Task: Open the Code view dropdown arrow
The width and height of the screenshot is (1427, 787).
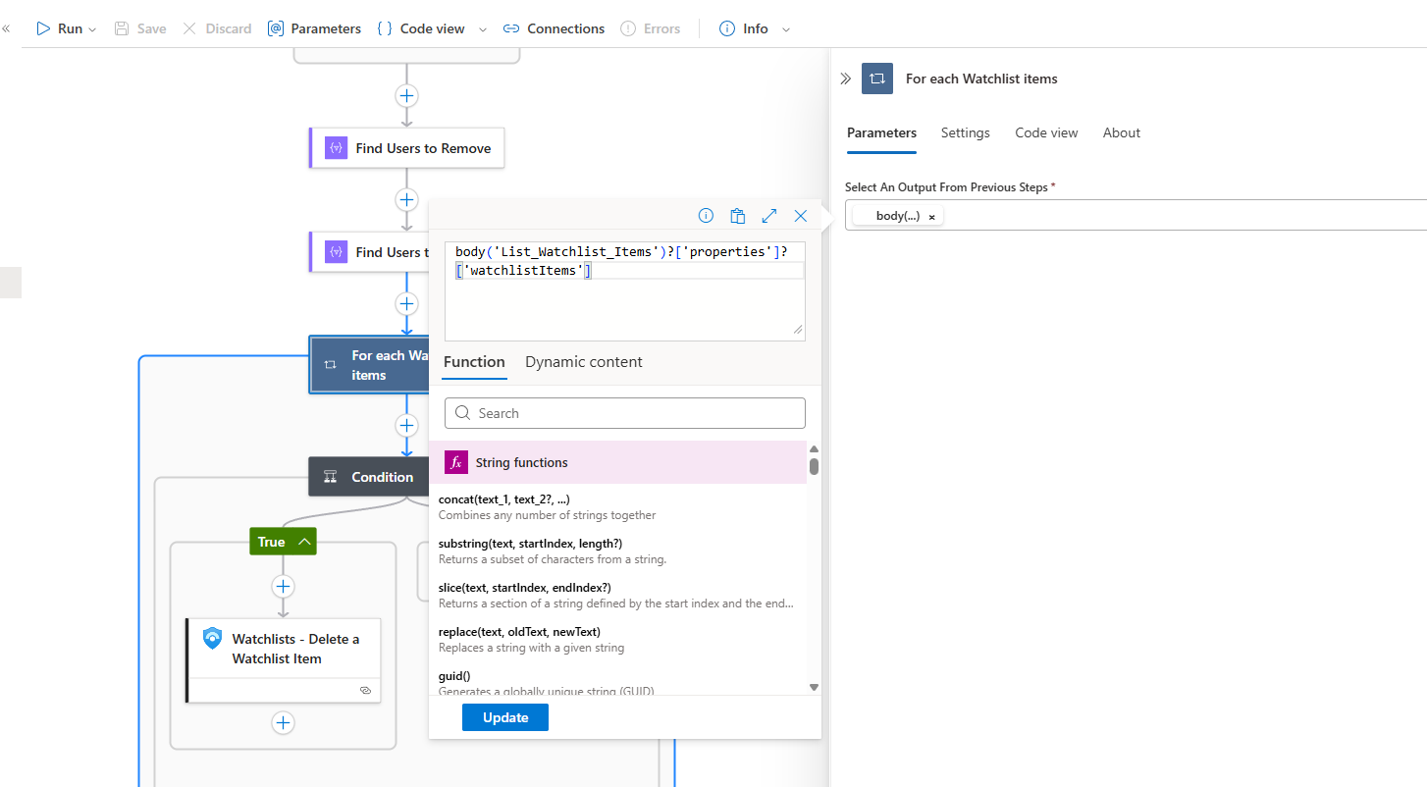Action: [x=482, y=29]
